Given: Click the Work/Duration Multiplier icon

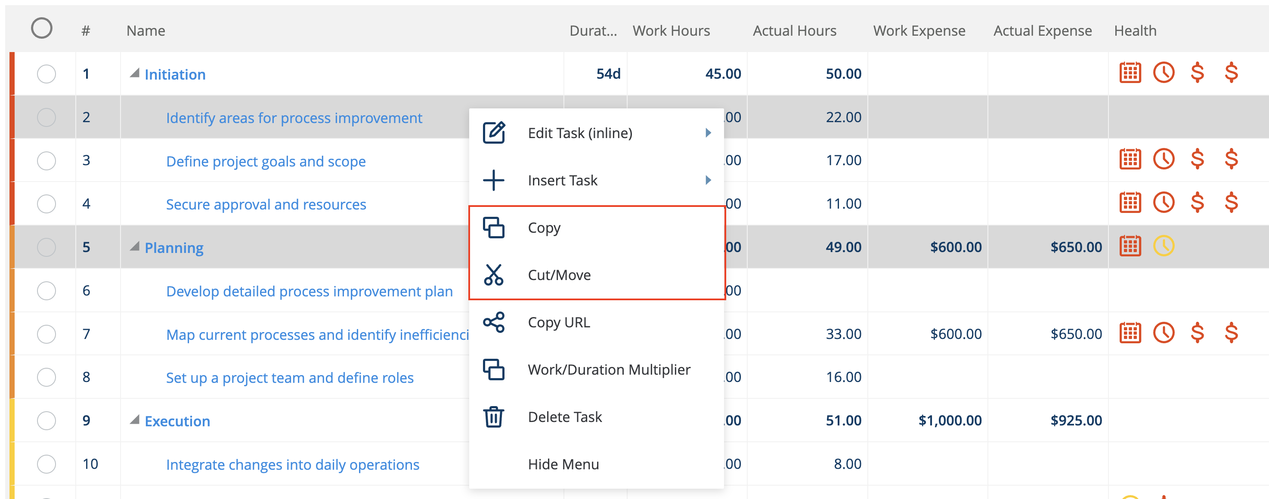Looking at the screenshot, I should (x=493, y=370).
